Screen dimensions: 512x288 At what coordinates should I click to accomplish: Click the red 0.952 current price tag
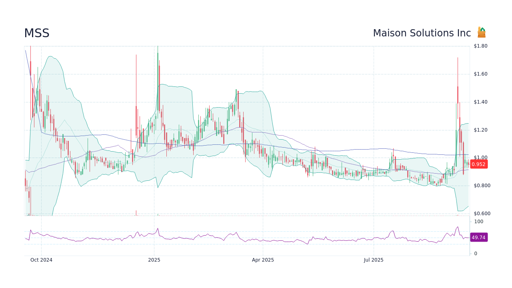pos(478,164)
